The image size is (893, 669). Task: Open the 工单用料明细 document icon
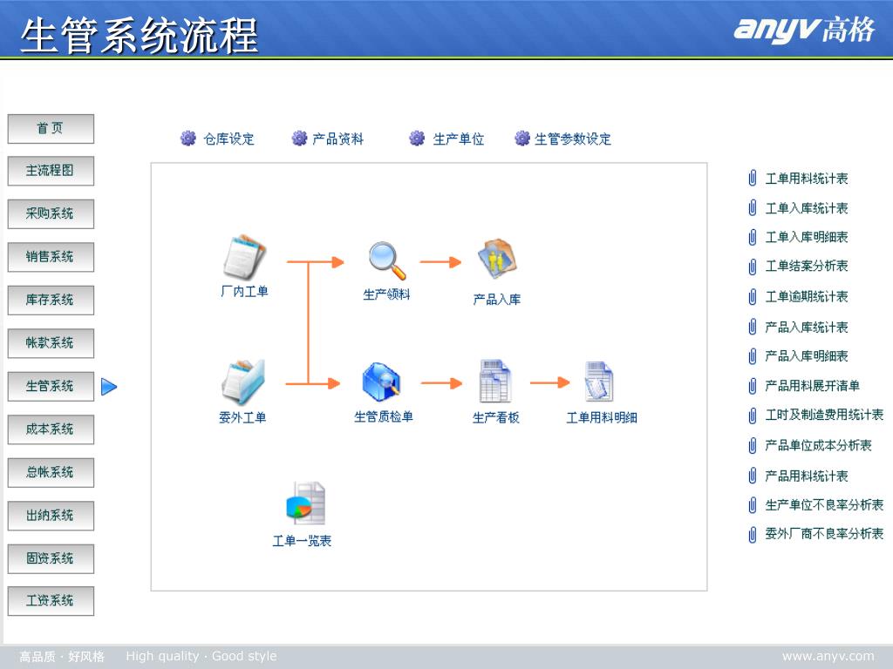pyautogui.click(x=598, y=382)
